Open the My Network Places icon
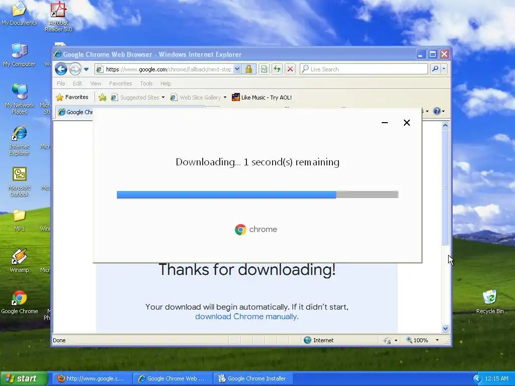The image size is (515, 386). (19, 99)
